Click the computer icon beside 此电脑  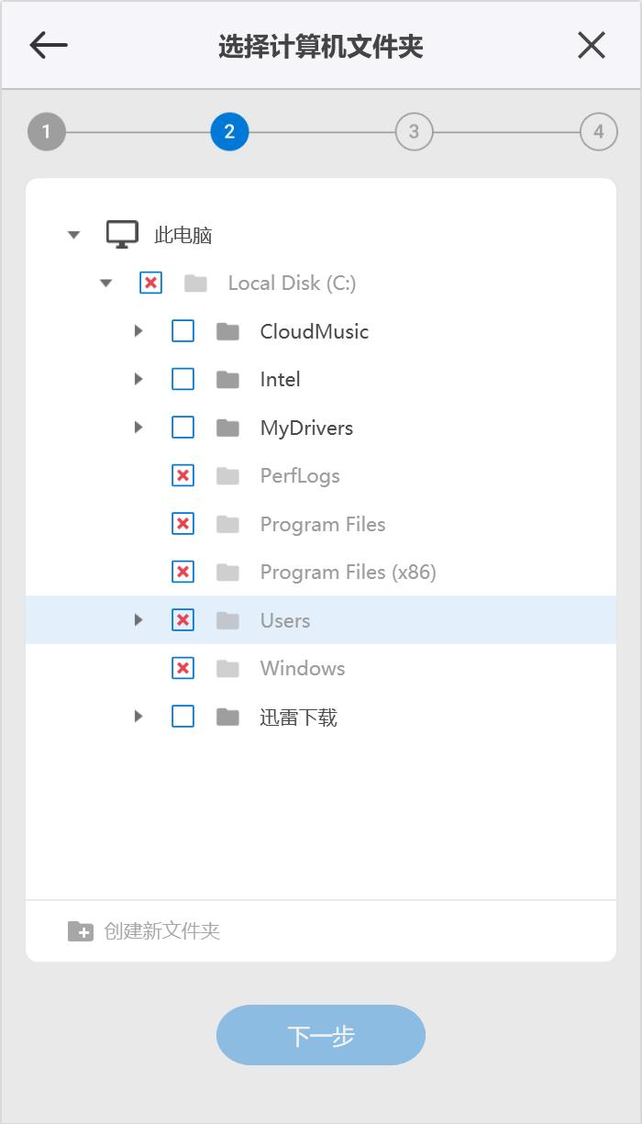[120, 233]
